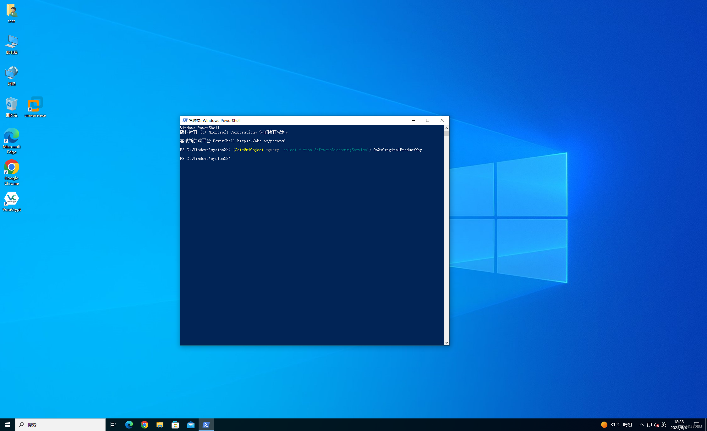Close the PowerShell window
The height and width of the screenshot is (431, 707).
pyautogui.click(x=442, y=120)
